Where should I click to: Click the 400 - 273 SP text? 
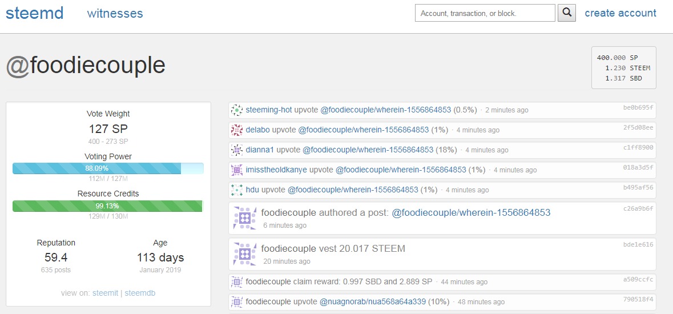coord(108,142)
